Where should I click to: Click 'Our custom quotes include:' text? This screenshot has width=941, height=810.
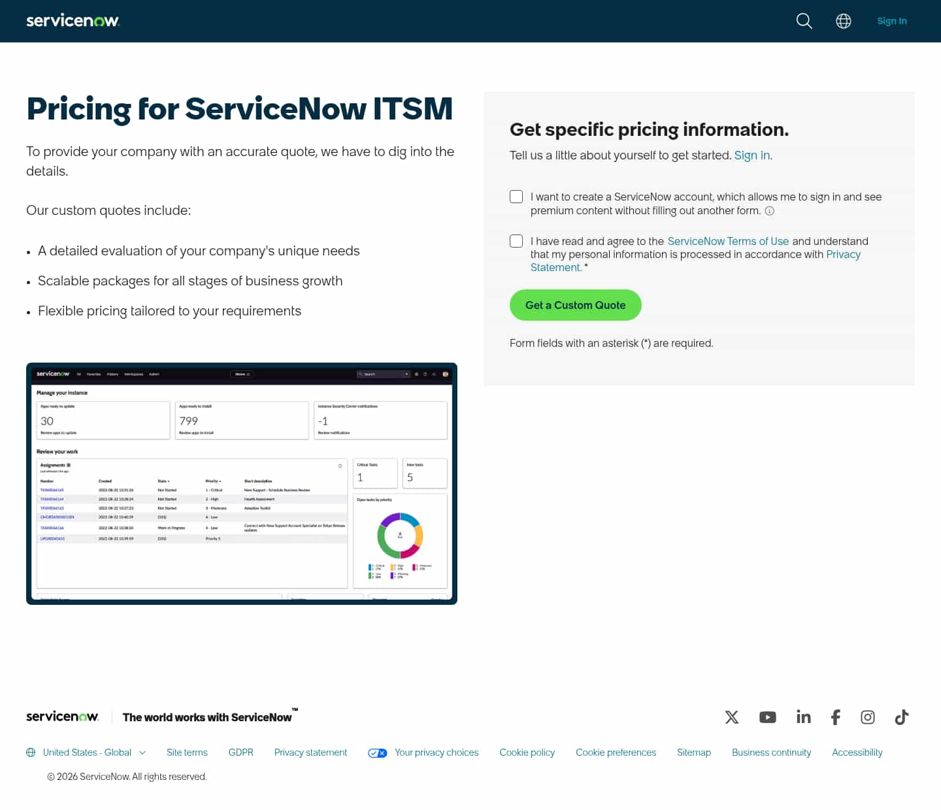(108, 210)
